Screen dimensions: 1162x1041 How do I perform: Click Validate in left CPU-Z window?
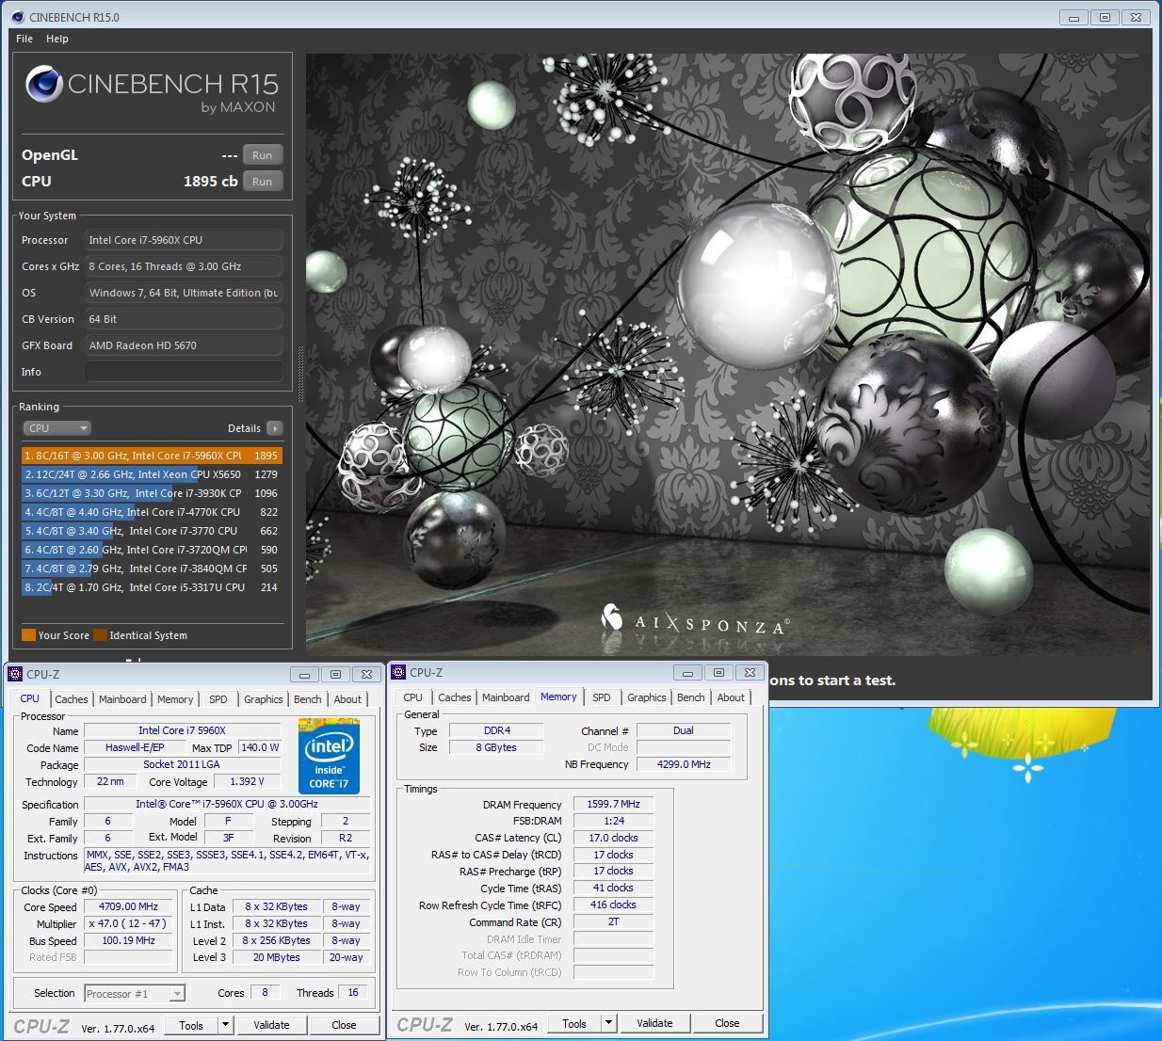pyautogui.click(x=272, y=1025)
